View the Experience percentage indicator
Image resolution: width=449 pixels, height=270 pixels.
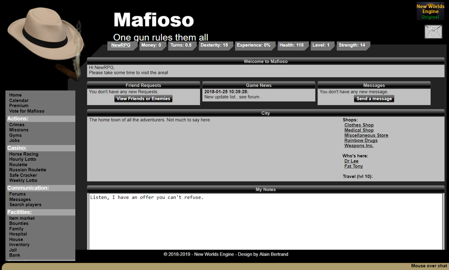coord(255,45)
